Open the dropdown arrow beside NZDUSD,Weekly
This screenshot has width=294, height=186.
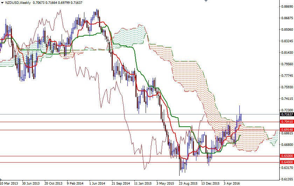click(x=2, y=3)
